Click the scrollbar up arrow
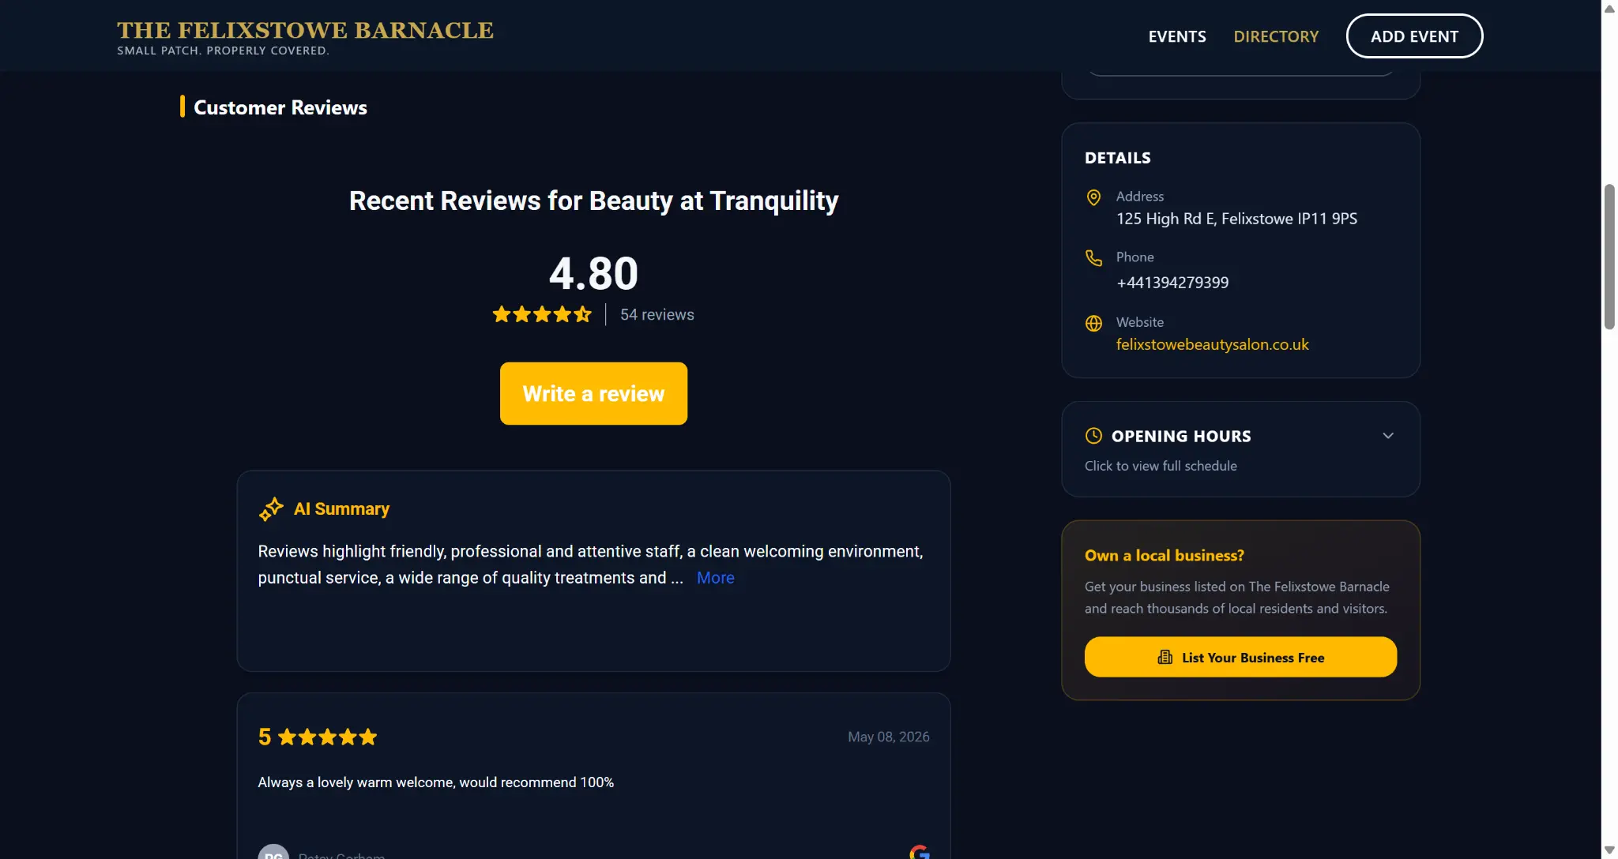1618x859 pixels. point(1609,9)
